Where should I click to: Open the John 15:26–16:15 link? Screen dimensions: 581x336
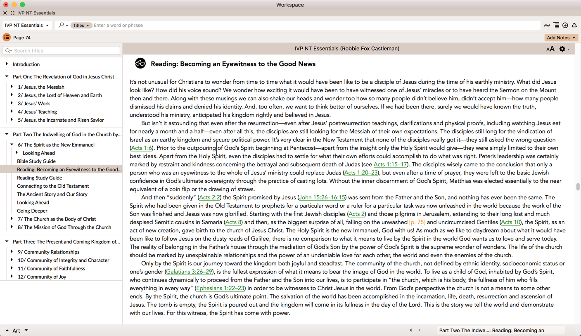pyautogui.click(x=322, y=197)
